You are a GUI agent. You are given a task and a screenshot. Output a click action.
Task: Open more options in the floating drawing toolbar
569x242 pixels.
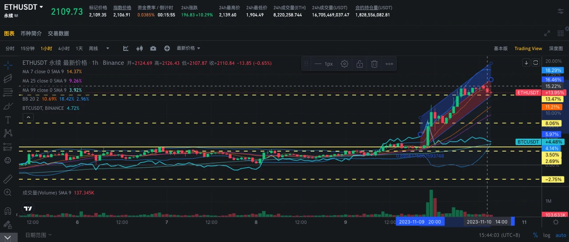(x=389, y=64)
